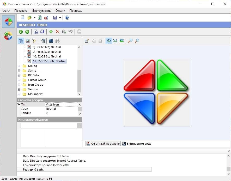Switch to the Обычный просмотр tab

[x=103, y=144]
